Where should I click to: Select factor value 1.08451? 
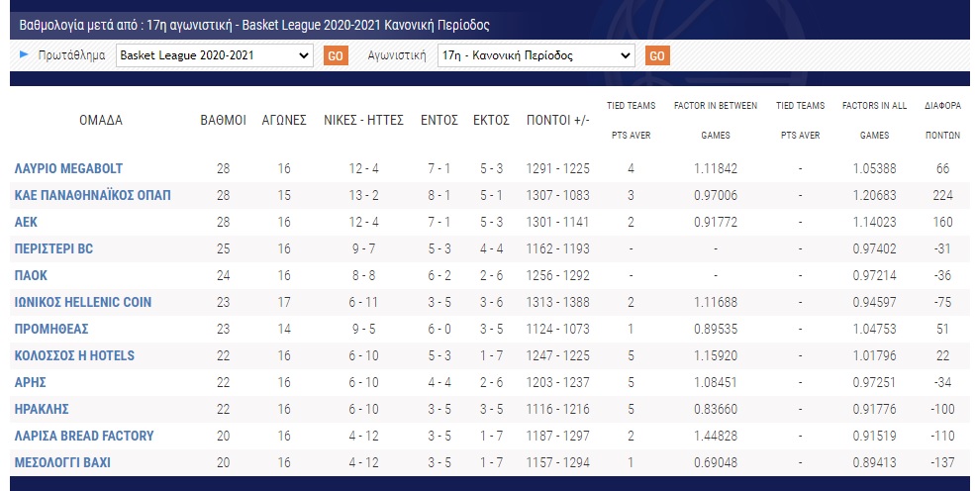point(716,382)
